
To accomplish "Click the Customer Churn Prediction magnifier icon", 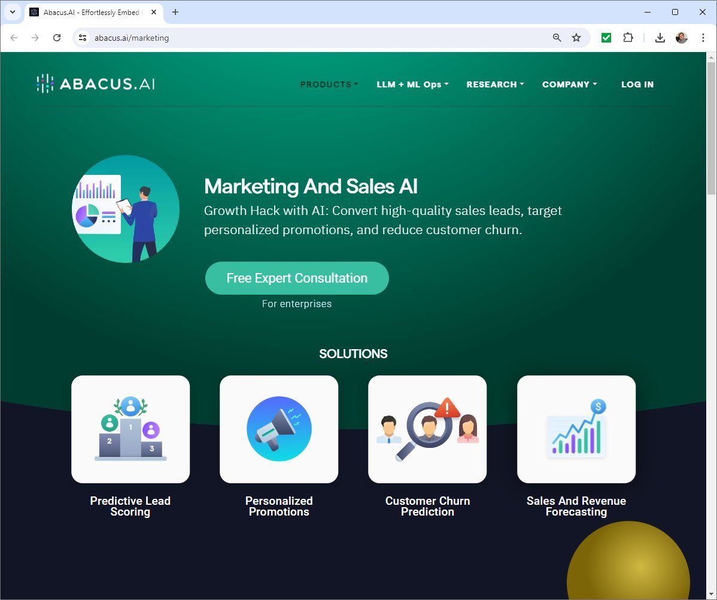I will tap(427, 429).
